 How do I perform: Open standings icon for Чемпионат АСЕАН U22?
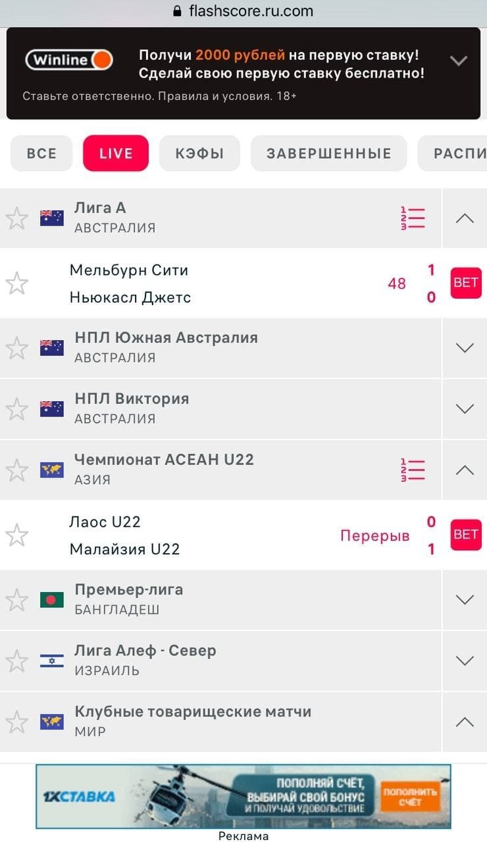pyautogui.click(x=413, y=470)
